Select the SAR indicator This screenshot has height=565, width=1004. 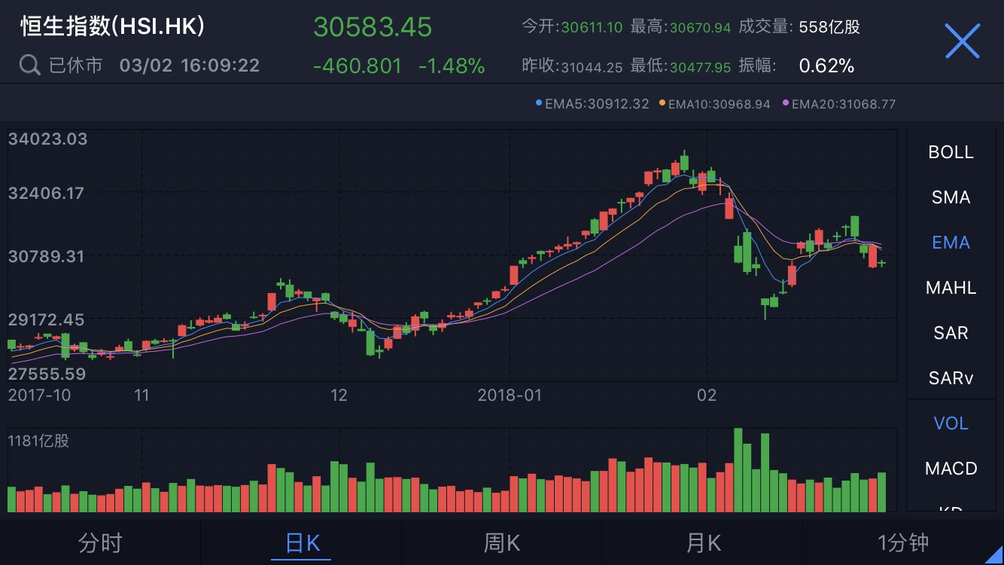(x=951, y=333)
